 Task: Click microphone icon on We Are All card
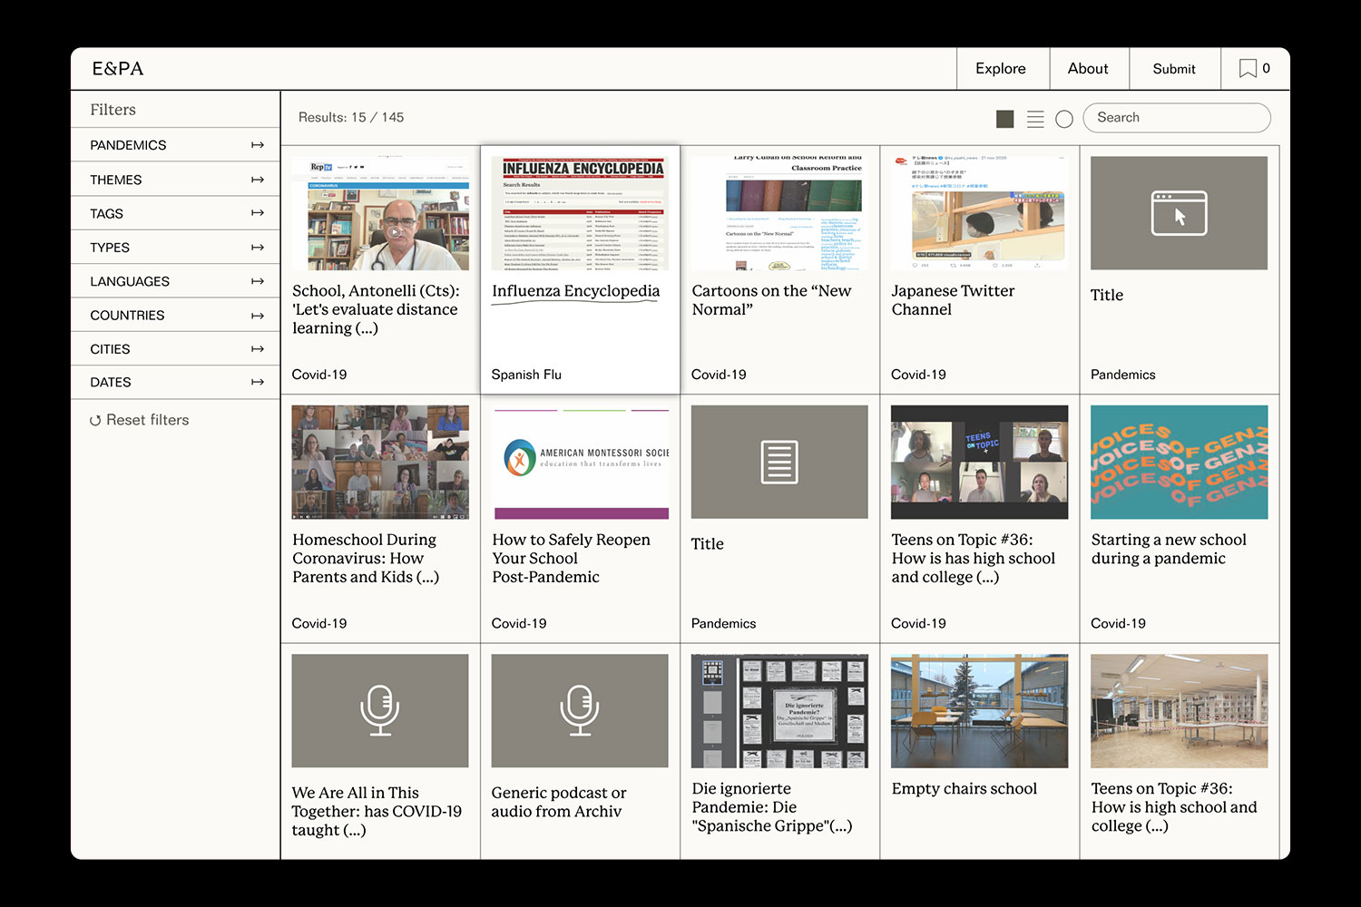(379, 710)
